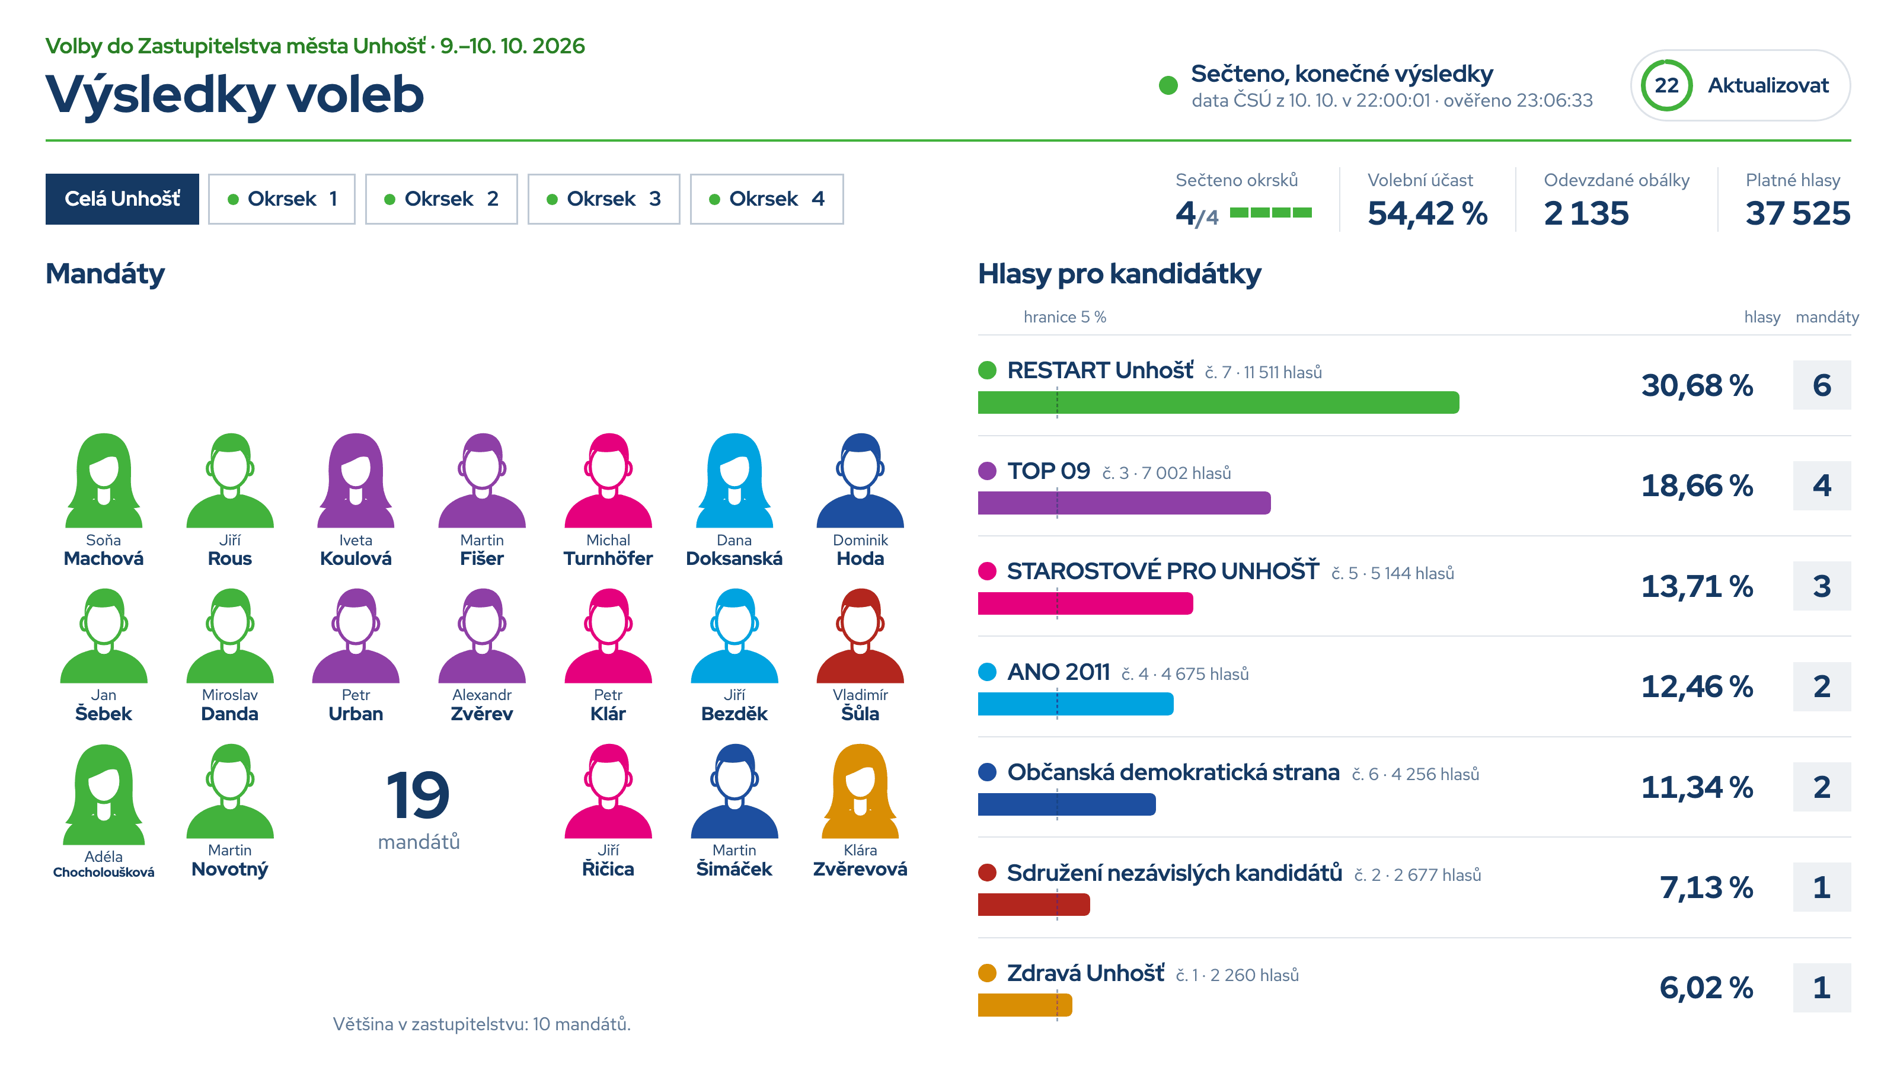This screenshot has height=1067, width=1897.
Task: Open the RESTART Unhošť party name
Action: (1100, 370)
